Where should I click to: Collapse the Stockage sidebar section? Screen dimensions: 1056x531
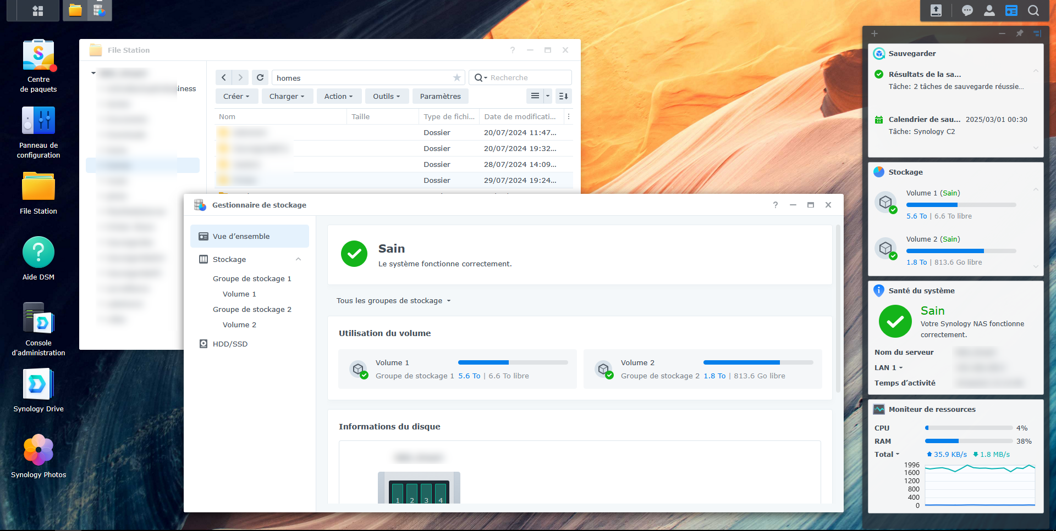(x=298, y=259)
